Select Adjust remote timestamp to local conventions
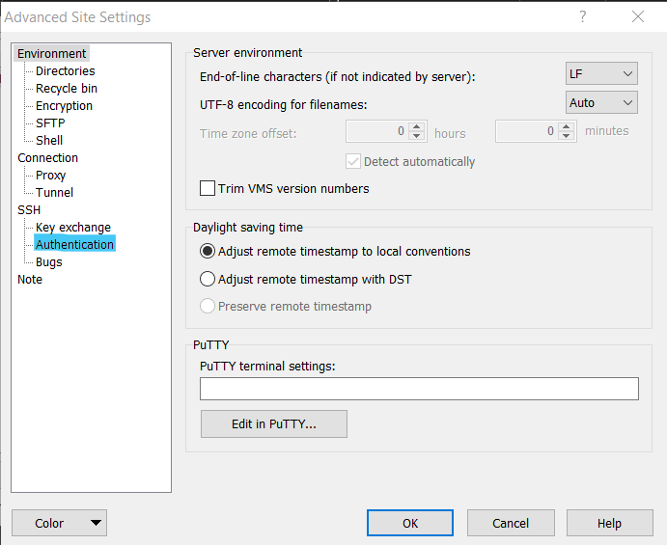Screen dimensions: 667x545 click(208, 251)
